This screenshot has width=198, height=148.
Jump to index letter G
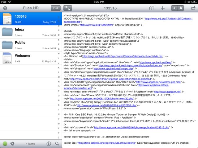point(59,49)
